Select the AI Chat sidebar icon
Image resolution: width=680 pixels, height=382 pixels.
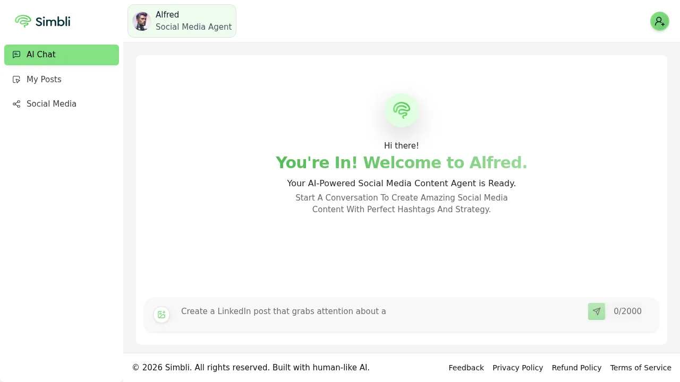16,55
